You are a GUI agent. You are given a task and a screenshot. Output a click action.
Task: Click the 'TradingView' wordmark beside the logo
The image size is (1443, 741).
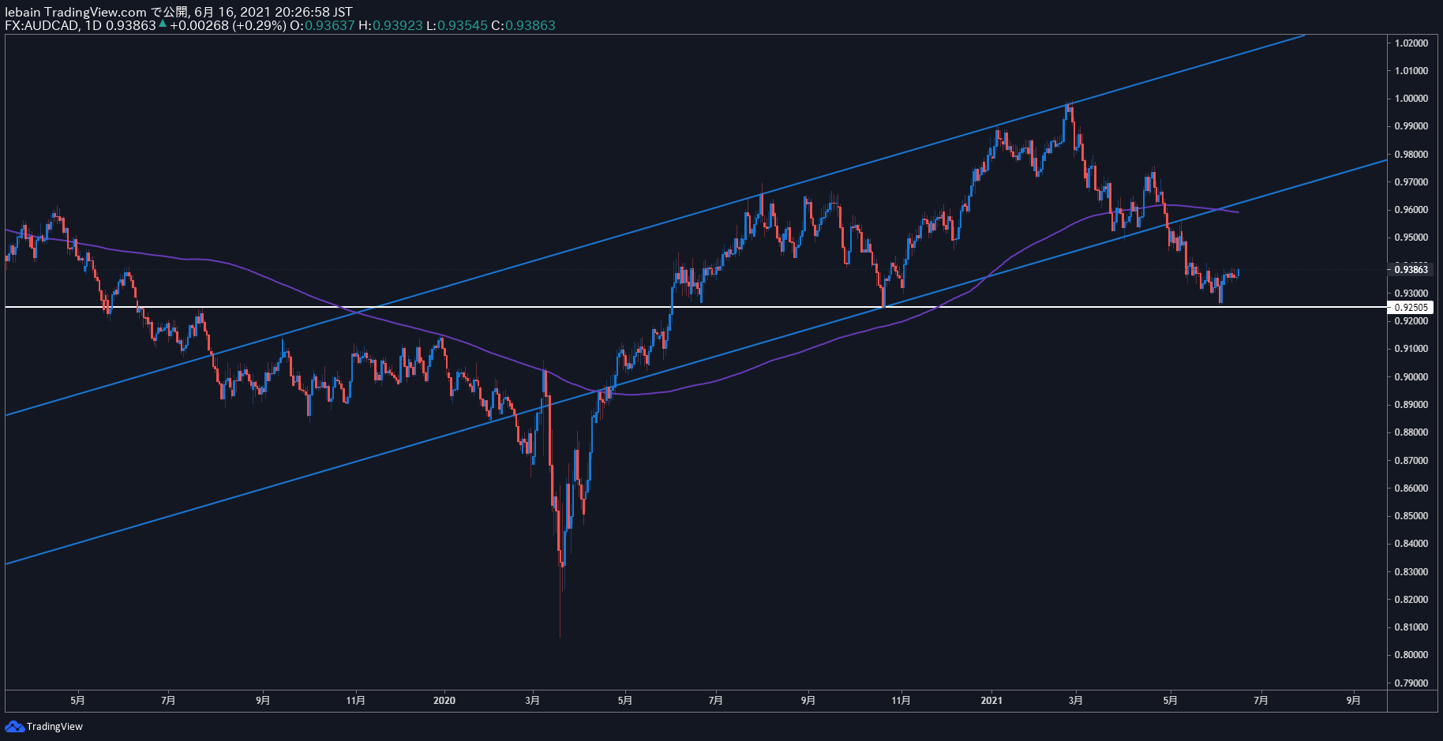[54, 727]
